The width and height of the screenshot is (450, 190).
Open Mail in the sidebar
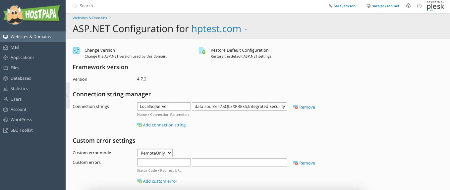(15, 47)
